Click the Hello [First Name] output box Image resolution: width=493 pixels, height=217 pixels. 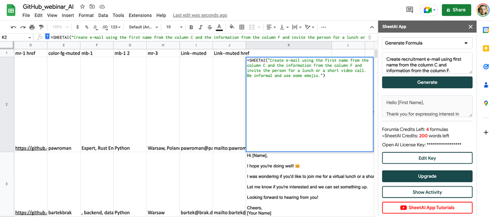coord(427,106)
